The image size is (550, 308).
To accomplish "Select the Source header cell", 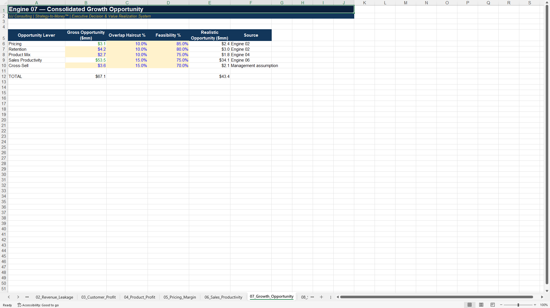I will click(x=251, y=35).
